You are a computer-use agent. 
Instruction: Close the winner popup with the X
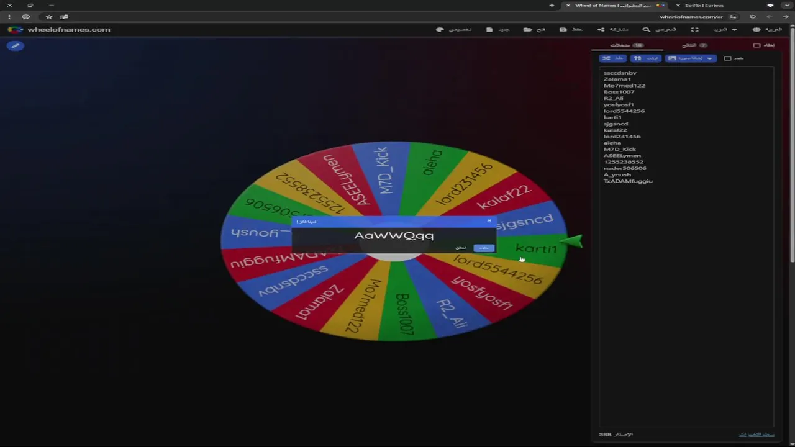(x=489, y=221)
